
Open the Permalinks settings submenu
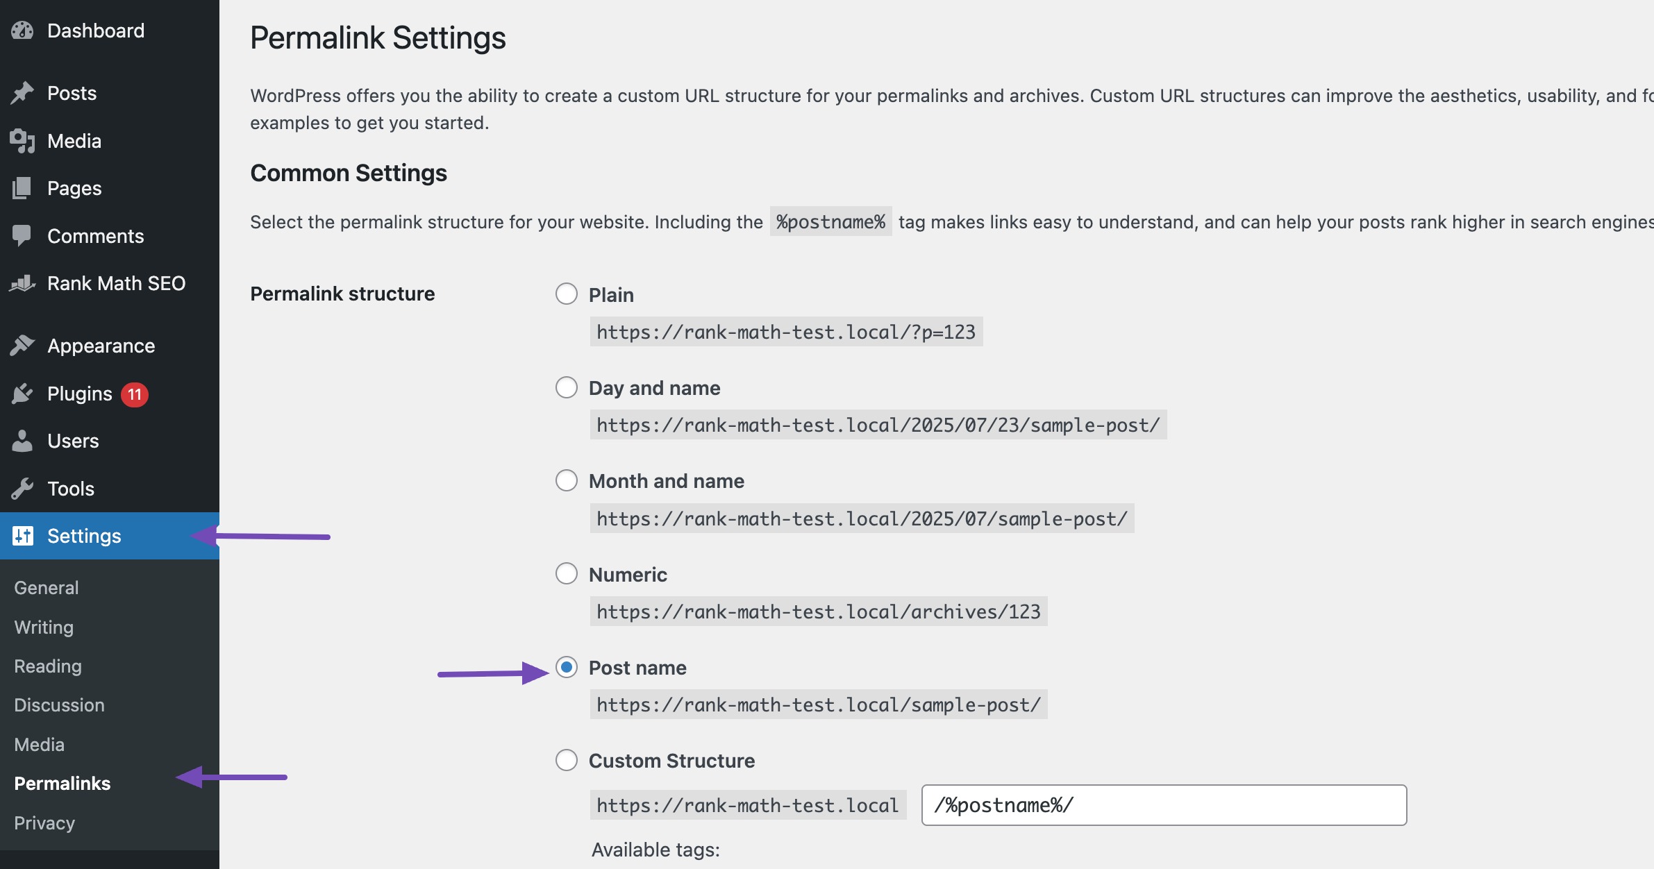[x=62, y=784]
